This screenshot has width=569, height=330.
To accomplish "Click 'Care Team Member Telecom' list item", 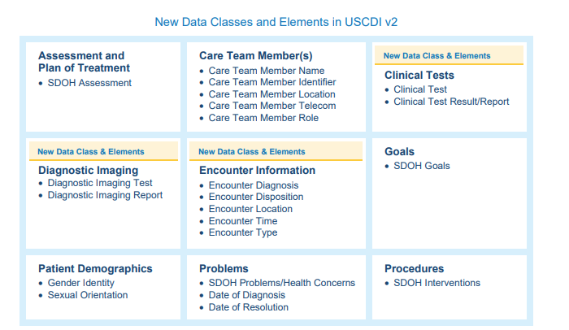I will click(272, 106).
